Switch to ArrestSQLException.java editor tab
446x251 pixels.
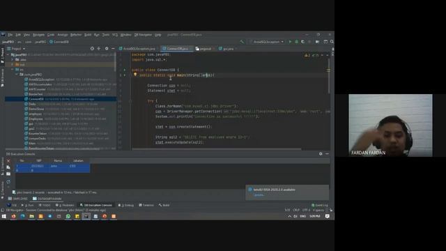click(139, 49)
